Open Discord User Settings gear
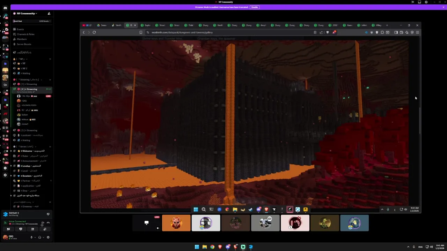The height and width of the screenshot is (251, 447). (48, 237)
